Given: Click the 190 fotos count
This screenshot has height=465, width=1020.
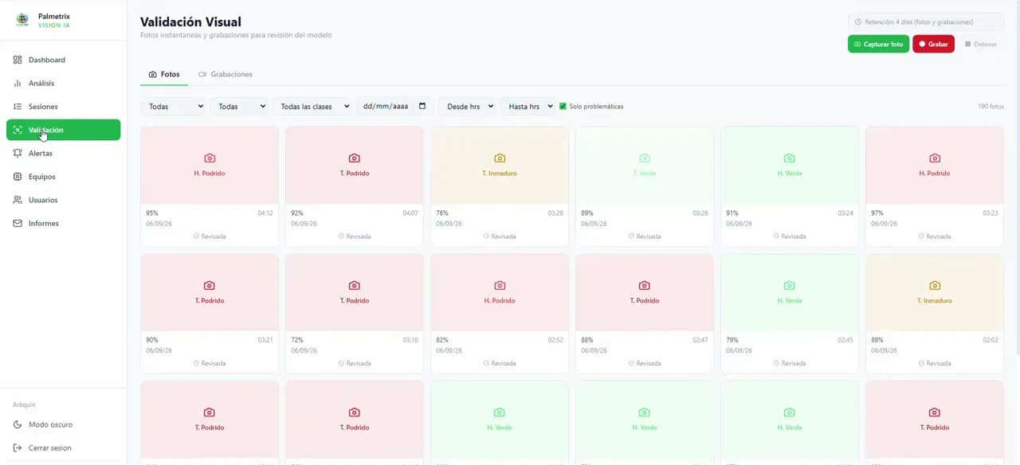Looking at the screenshot, I should coord(991,106).
